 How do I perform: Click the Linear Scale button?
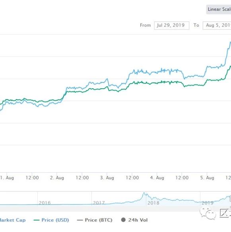point(219,9)
